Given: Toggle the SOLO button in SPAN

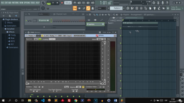Looking at the screenshot, I should [x=64, y=35].
